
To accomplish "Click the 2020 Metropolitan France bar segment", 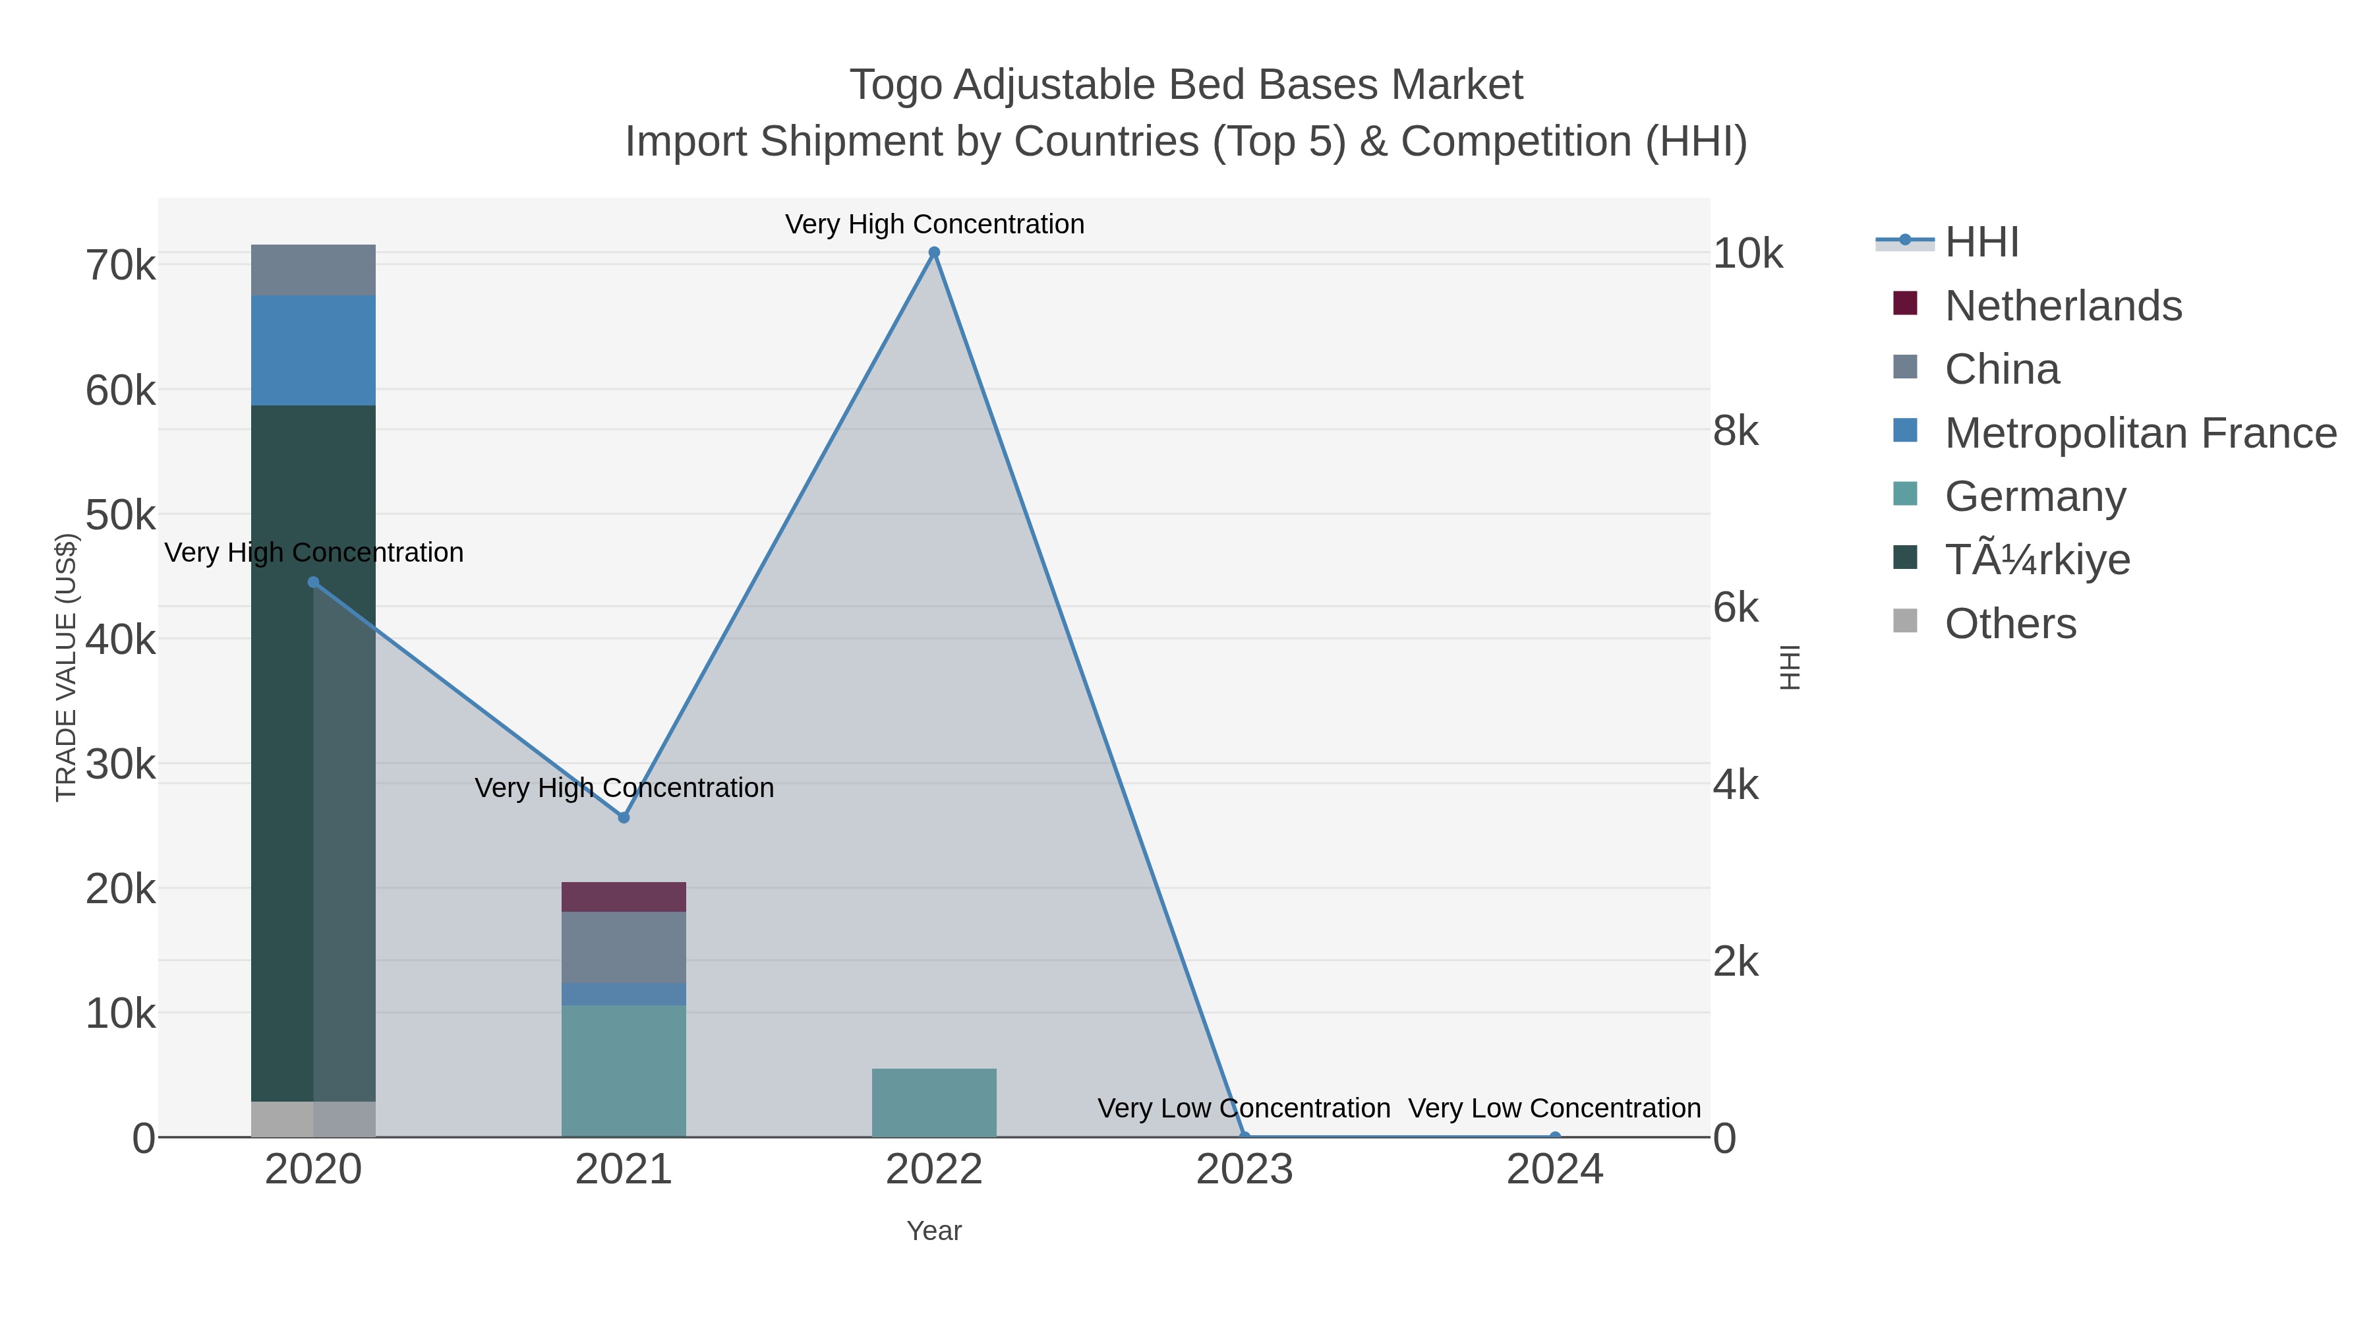I will coord(313,350).
